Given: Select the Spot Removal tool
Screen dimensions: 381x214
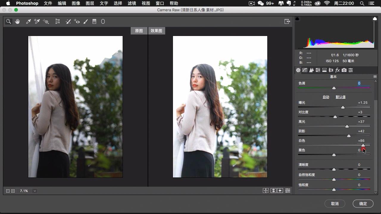Looking at the screenshot, I should click(68, 21).
